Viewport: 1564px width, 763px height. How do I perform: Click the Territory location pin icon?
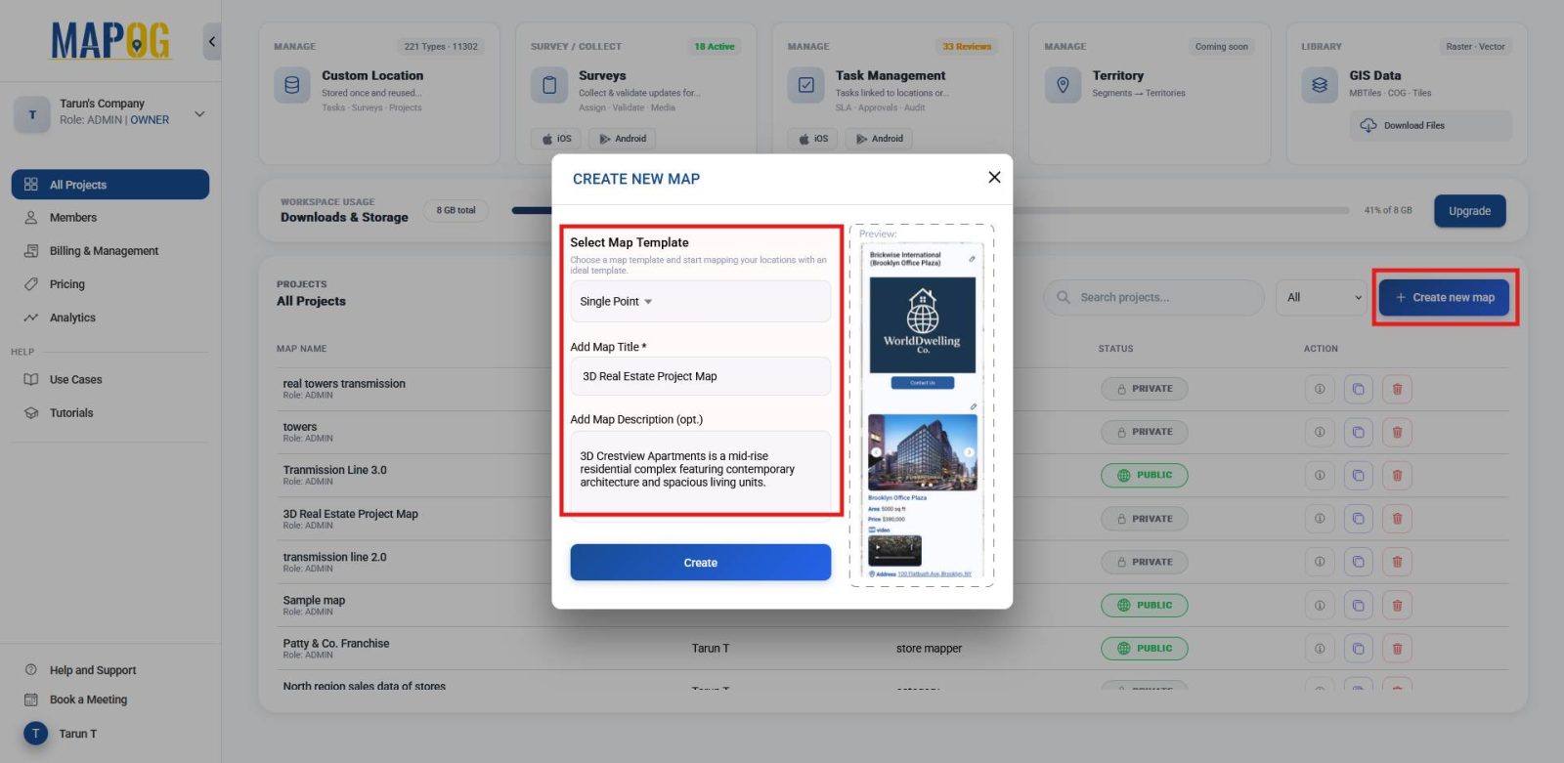[x=1063, y=85]
